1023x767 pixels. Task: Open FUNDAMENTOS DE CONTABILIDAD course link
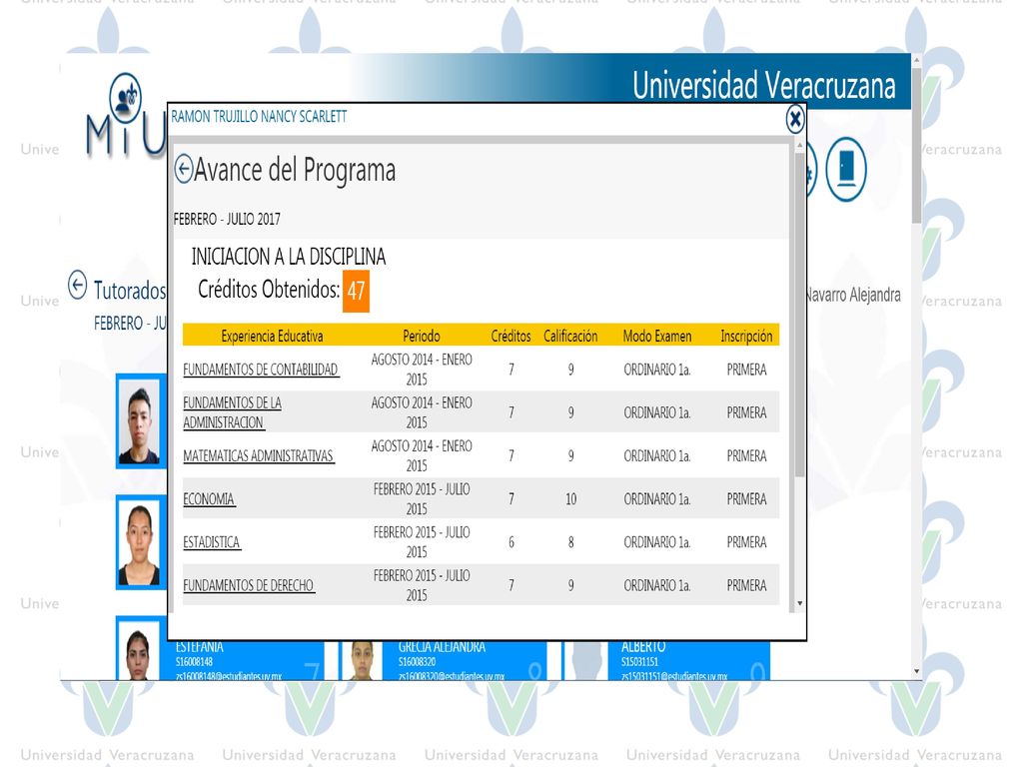[x=261, y=370]
